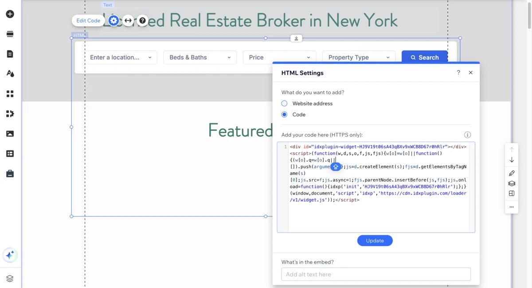Click the Edit Code button
The image size is (532, 288).
pyautogui.click(x=88, y=20)
